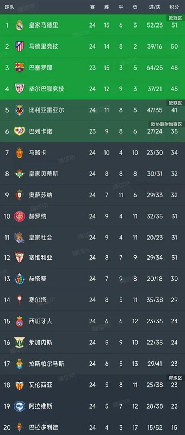Image resolution: width=185 pixels, height=435 pixels.
Task: Click the Villarreal yellow crest
Action: (19, 110)
